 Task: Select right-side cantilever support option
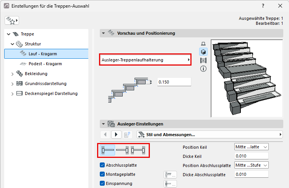(x=123, y=150)
